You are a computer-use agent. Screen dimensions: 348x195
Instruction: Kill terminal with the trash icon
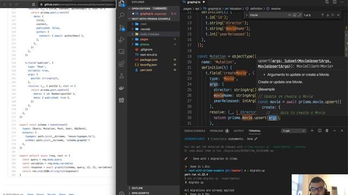tap(327, 131)
